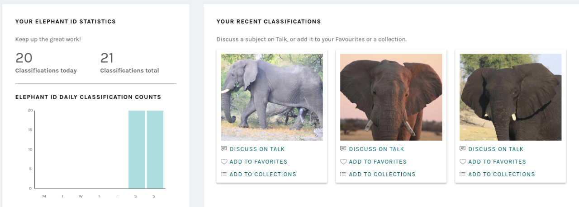Open Discuss on Talk for walking elephant
579x207 pixels.
pyautogui.click(x=257, y=149)
